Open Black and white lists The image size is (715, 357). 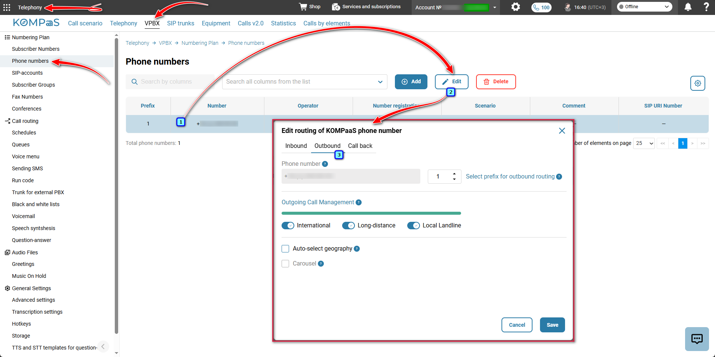pos(36,204)
